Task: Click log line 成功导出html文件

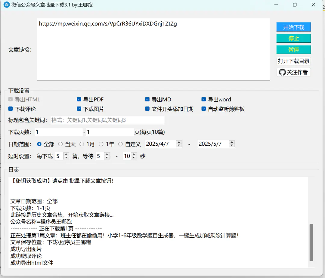Action: click(32, 263)
